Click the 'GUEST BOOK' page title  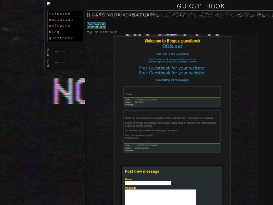pos(201,6)
